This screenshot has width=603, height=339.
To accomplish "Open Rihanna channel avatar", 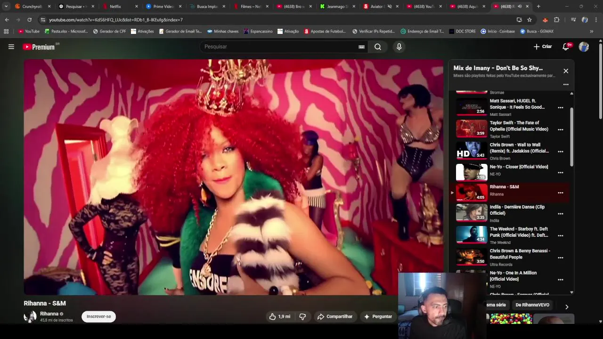I will (30, 316).
